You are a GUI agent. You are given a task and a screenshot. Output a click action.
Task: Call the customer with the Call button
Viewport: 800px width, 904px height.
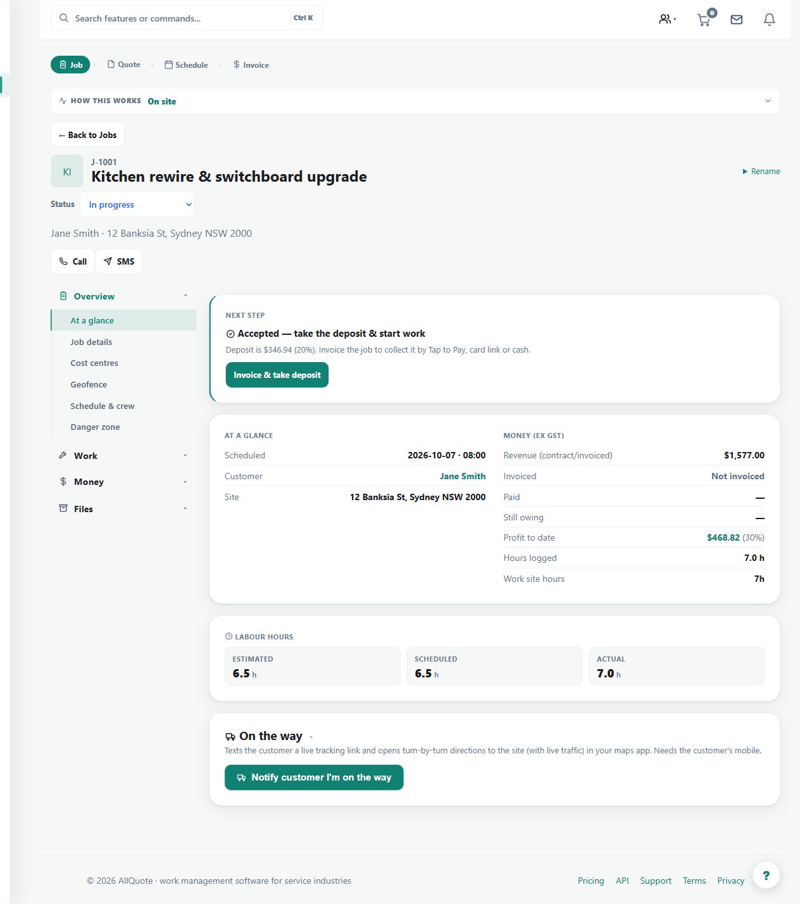coord(73,261)
